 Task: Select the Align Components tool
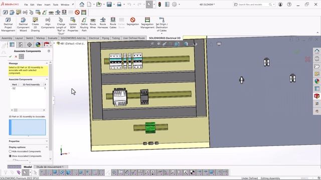tap(48, 23)
